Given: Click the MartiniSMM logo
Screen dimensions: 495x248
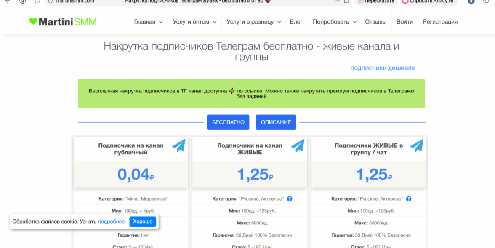Looking at the screenshot, I should click(63, 22).
